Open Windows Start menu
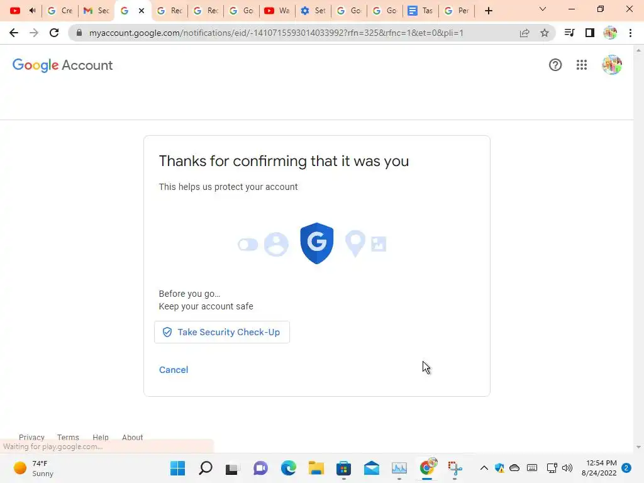 pos(177,468)
